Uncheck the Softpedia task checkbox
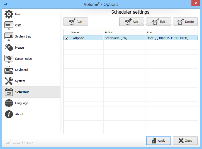Viewport: 202px width, 149px height. 67,38
